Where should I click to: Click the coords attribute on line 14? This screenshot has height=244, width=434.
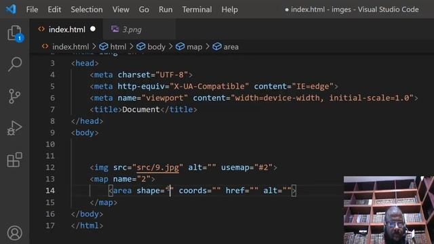[x=193, y=190]
